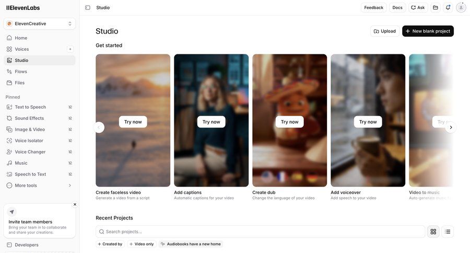Select Studio in the sidebar

(x=40, y=60)
